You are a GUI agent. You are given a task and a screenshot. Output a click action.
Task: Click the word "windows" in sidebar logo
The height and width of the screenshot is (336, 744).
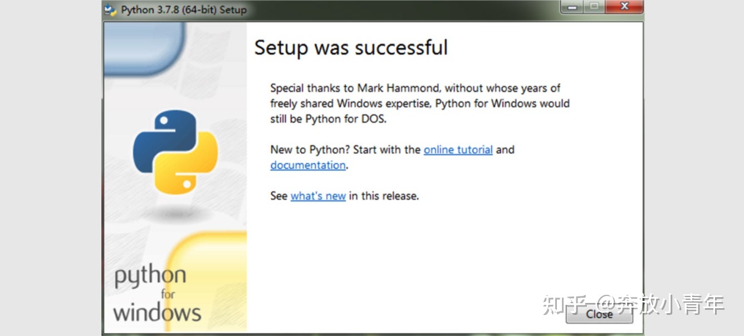point(157,312)
